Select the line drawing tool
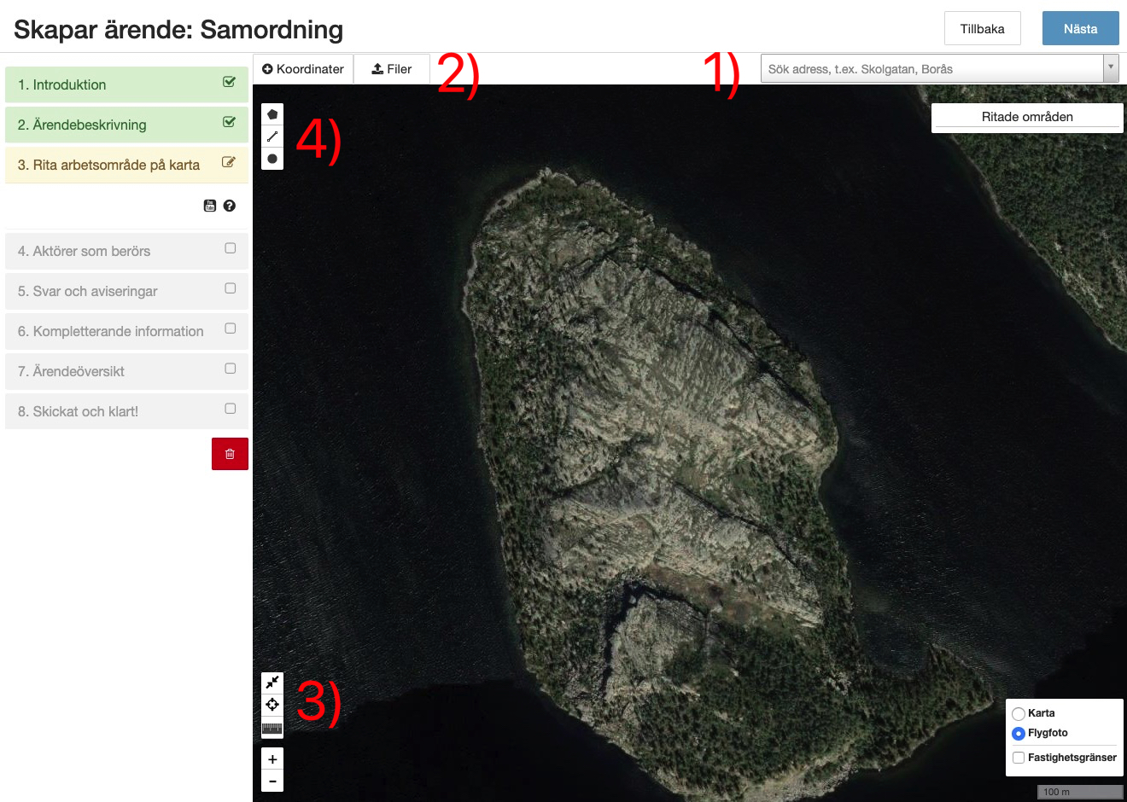The height and width of the screenshot is (802, 1127). 272,137
